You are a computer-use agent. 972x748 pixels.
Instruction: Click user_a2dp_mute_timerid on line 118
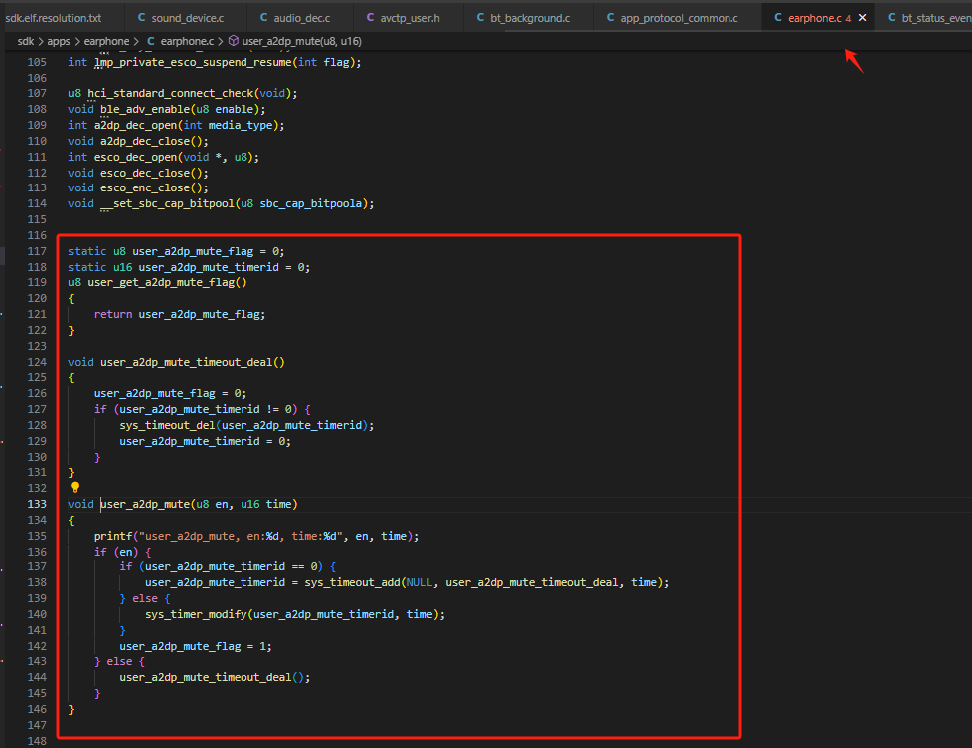click(x=209, y=267)
